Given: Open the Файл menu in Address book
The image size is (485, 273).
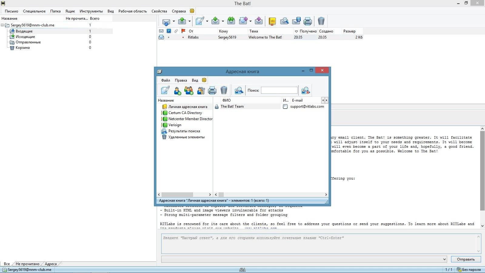Looking at the screenshot, I should [x=166, y=80].
